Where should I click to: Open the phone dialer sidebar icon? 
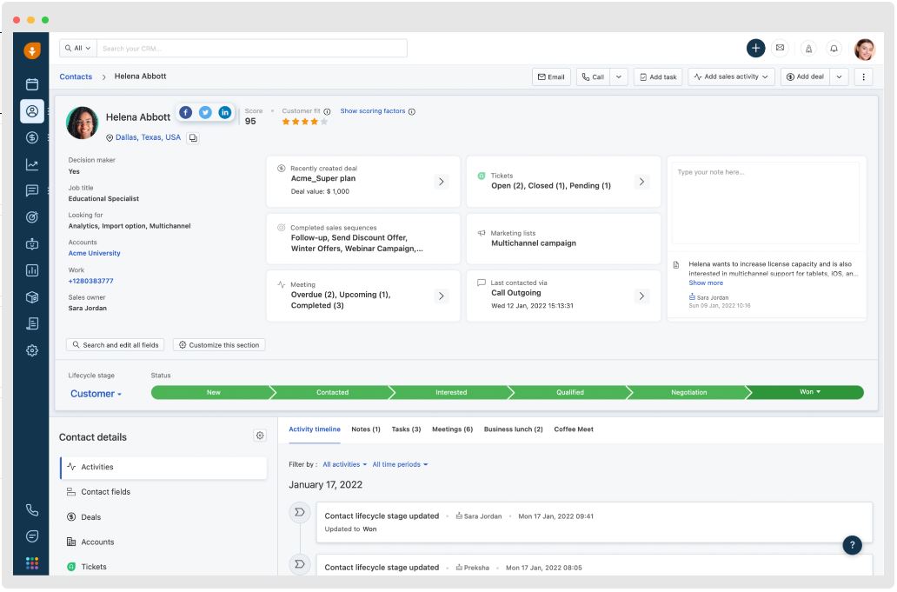click(32, 510)
